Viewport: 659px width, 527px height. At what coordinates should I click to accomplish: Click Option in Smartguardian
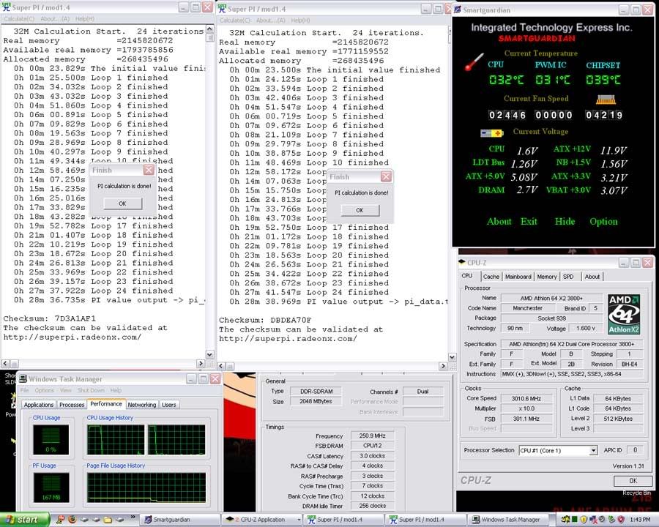point(603,222)
